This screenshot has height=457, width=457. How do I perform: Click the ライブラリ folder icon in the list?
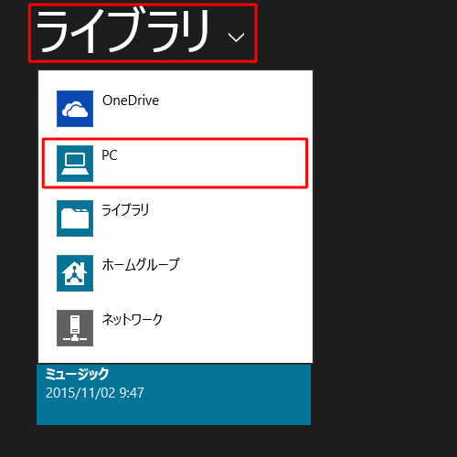click(x=75, y=218)
